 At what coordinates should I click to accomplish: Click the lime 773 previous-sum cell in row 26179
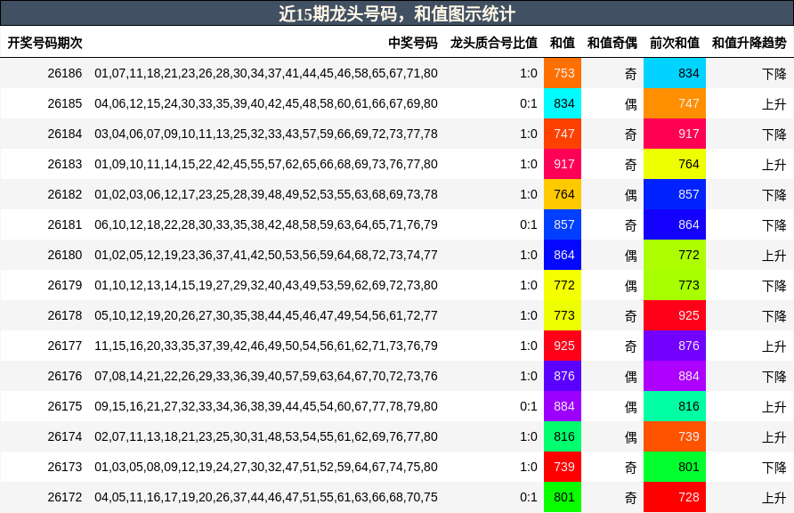coord(675,286)
